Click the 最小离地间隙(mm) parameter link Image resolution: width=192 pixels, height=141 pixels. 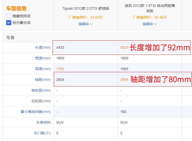tap(36, 112)
